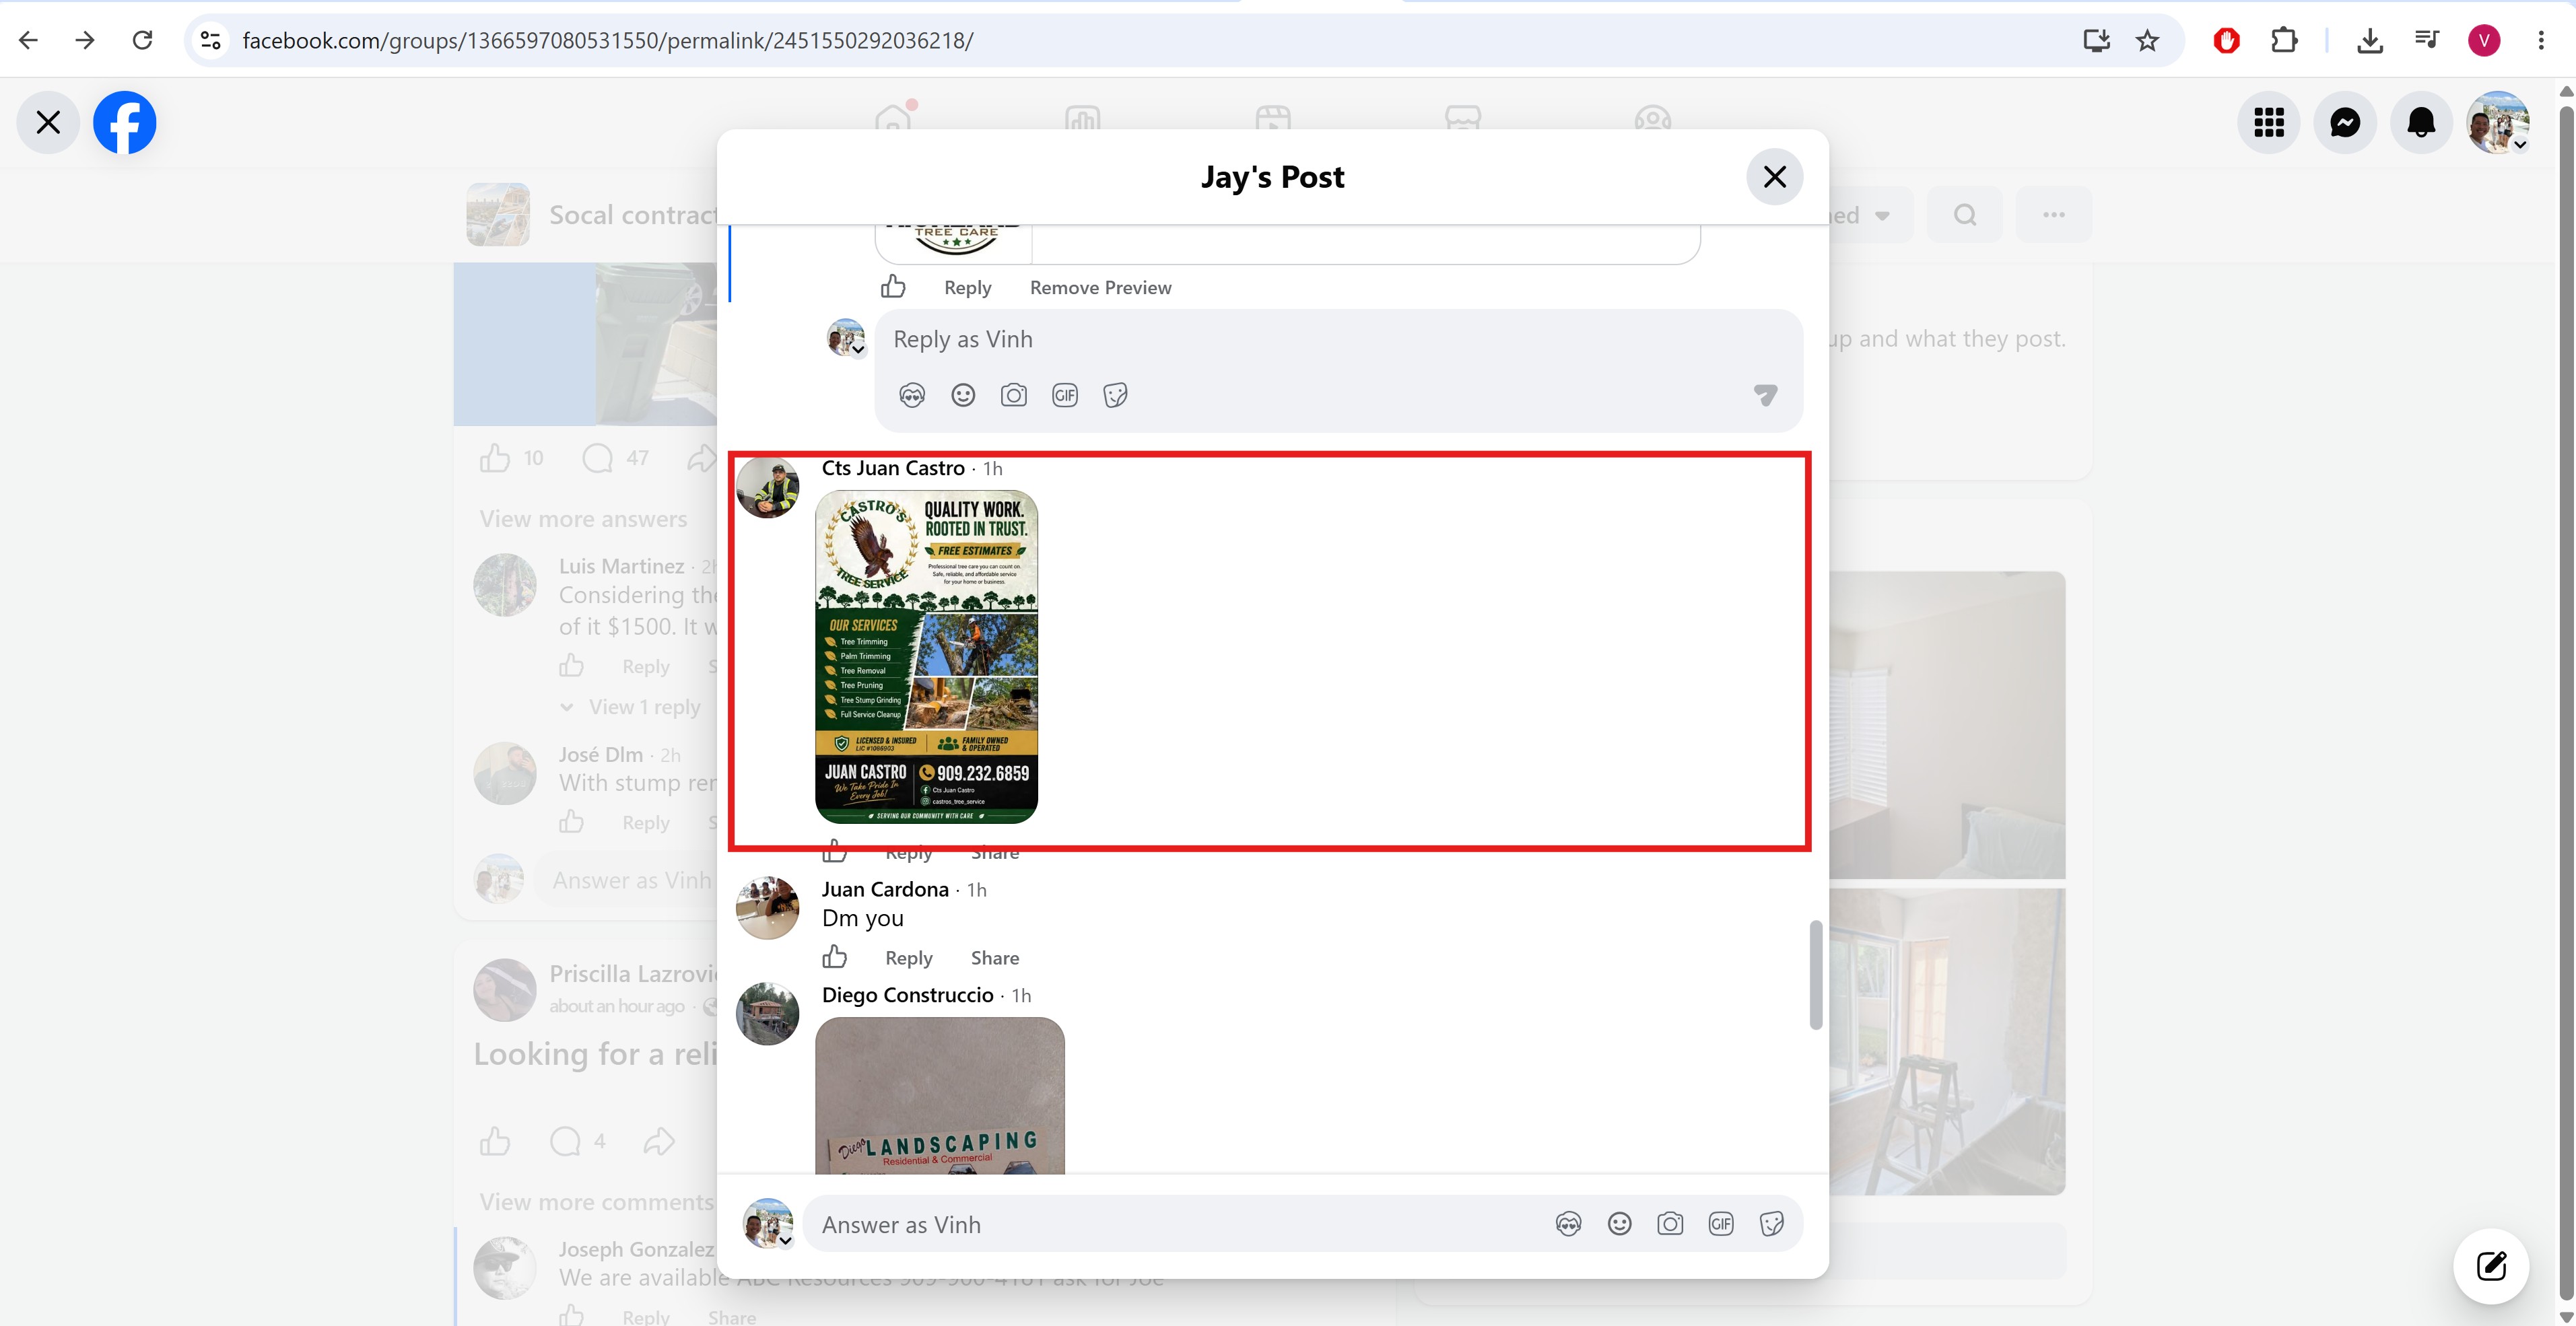Bookmark this page with the star
The width and height of the screenshot is (2576, 1326).
[x=2148, y=40]
